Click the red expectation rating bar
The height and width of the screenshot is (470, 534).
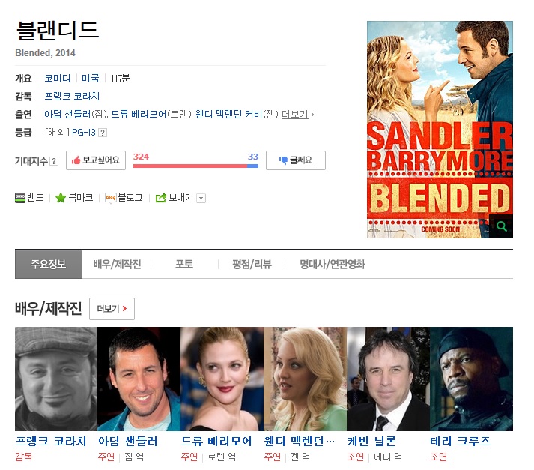189,166
